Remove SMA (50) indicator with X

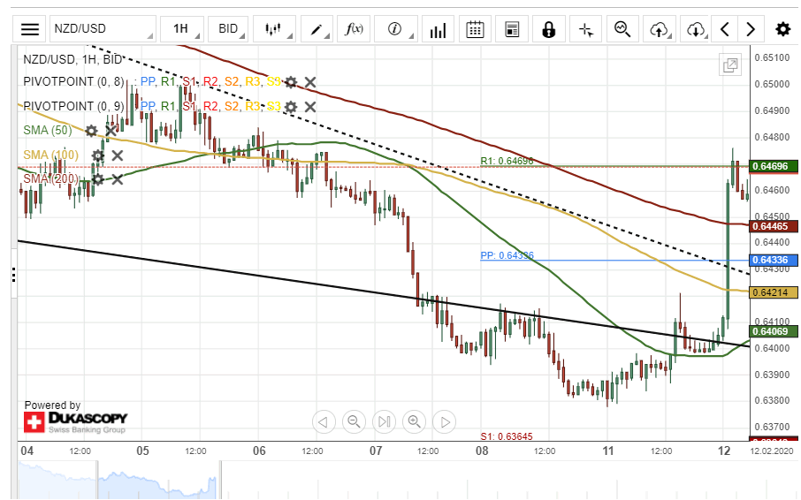[111, 131]
